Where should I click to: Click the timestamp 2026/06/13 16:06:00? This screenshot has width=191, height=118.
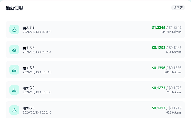pyautogui.click(x=37, y=92)
